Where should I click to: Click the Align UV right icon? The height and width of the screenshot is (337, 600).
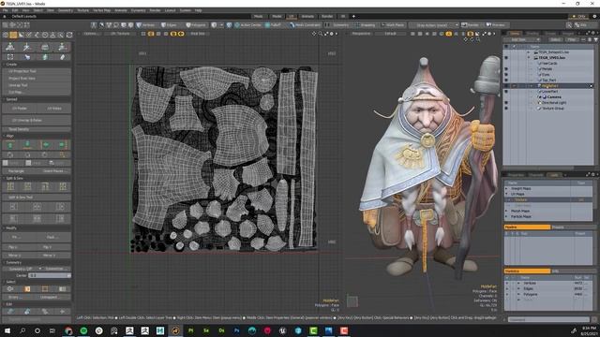[62, 145]
